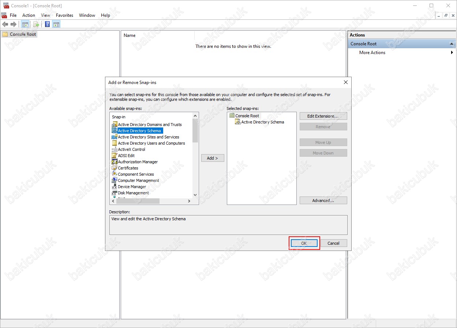This screenshot has width=457, height=328.
Task: Click the More Actions link
Action: [372, 53]
